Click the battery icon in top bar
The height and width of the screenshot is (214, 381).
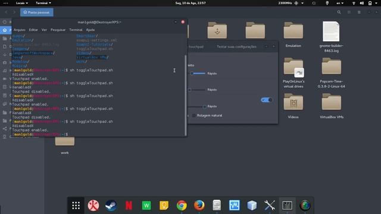[x=370, y=3]
